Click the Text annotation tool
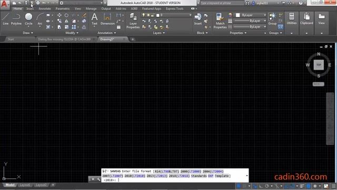Image resolution: width=337 pixels, height=190 pixels. (94, 19)
